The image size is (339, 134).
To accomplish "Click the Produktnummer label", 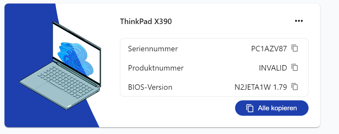I will click(x=156, y=68).
